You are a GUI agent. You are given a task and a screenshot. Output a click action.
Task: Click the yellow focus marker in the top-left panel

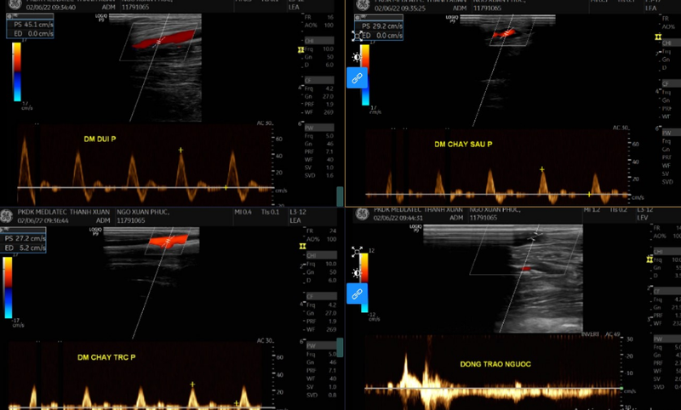(x=300, y=50)
